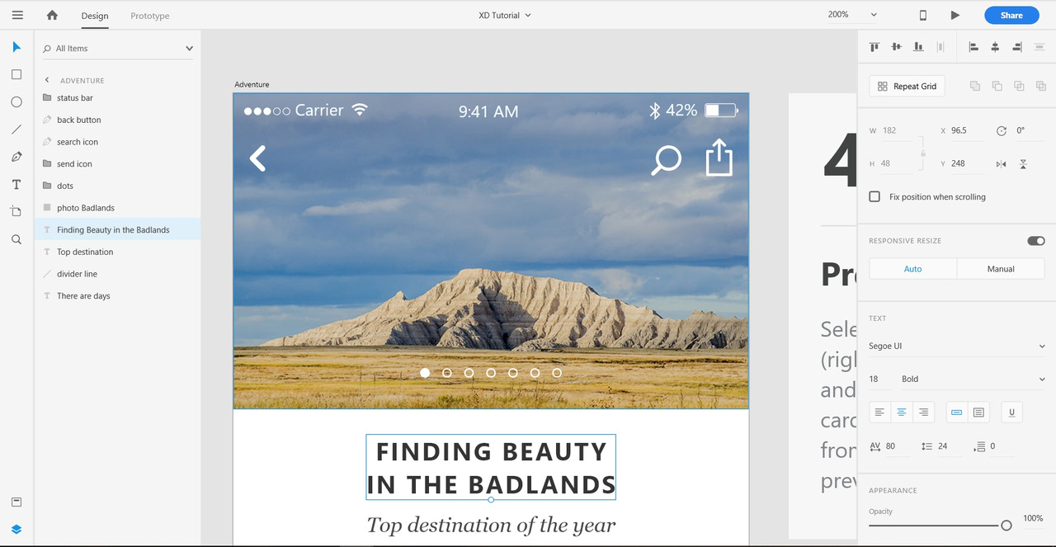This screenshot has width=1056, height=547.
Task: Click the X position 96.5 field
Action: (966, 130)
